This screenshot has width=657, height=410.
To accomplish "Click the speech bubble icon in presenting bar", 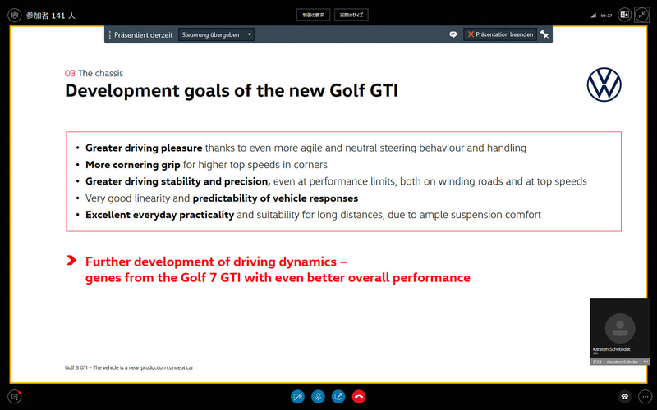I will click(453, 34).
